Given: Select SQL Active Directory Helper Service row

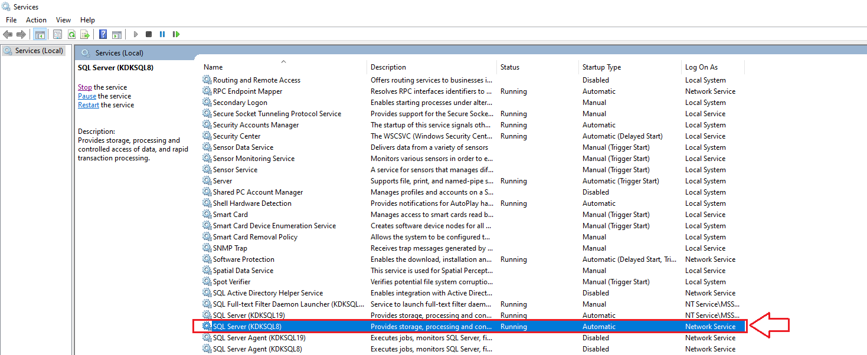Looking at the screenshot, I should (x=473, y=292).
